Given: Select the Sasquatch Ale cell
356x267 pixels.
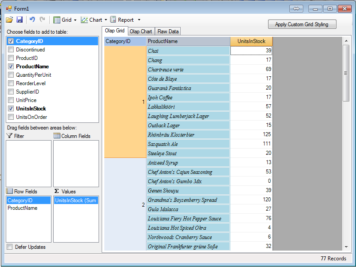Looking at the screenshot, I should (188, 144).
